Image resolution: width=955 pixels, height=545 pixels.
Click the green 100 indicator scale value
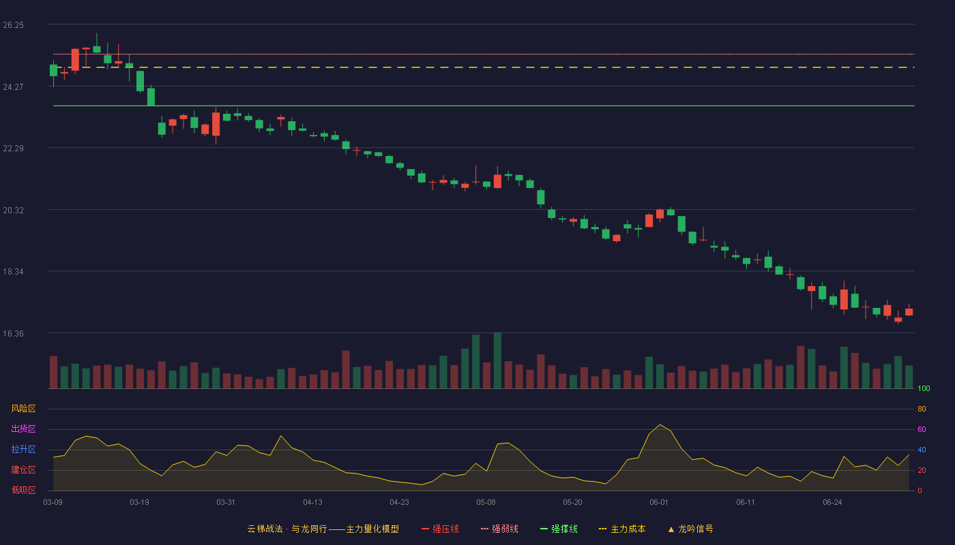(x=924, y=389)
